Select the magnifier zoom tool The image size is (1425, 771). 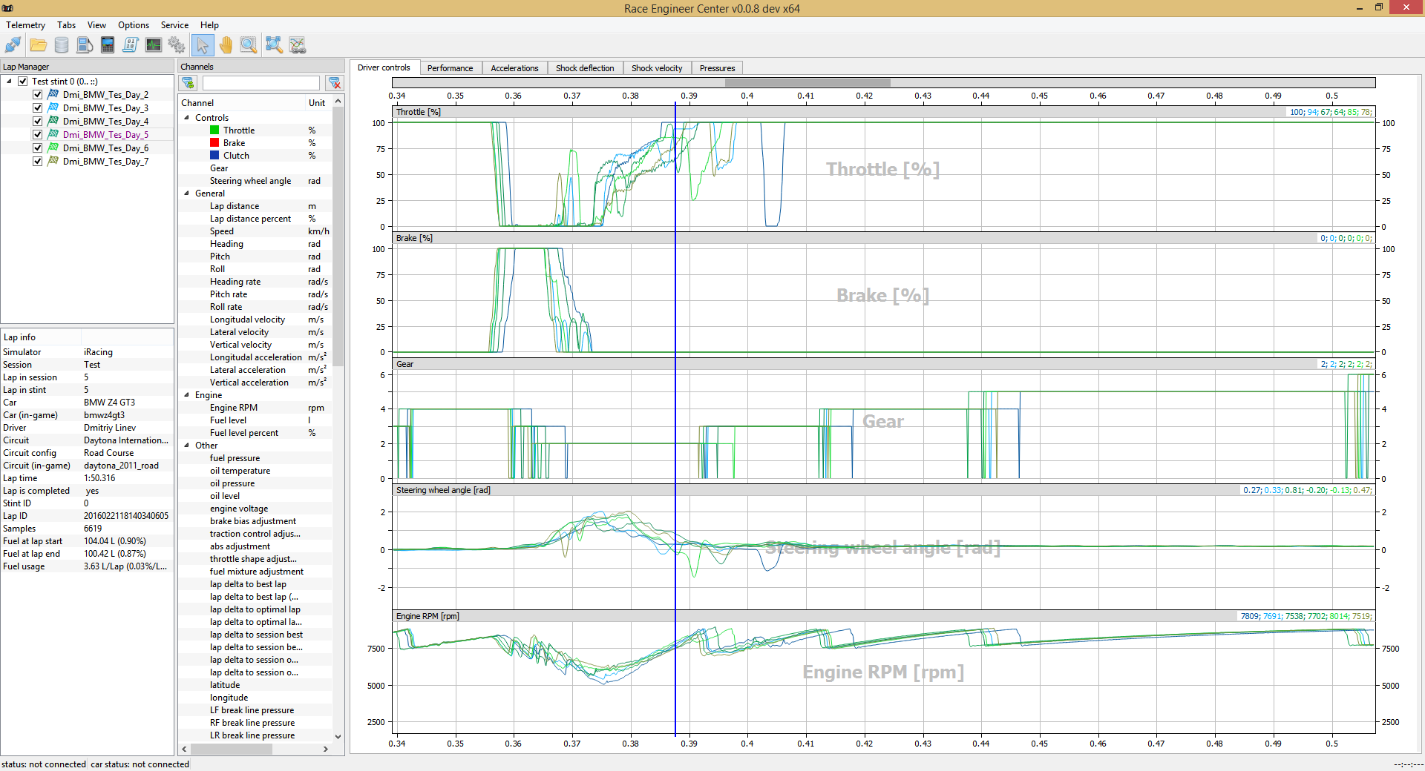249,45
